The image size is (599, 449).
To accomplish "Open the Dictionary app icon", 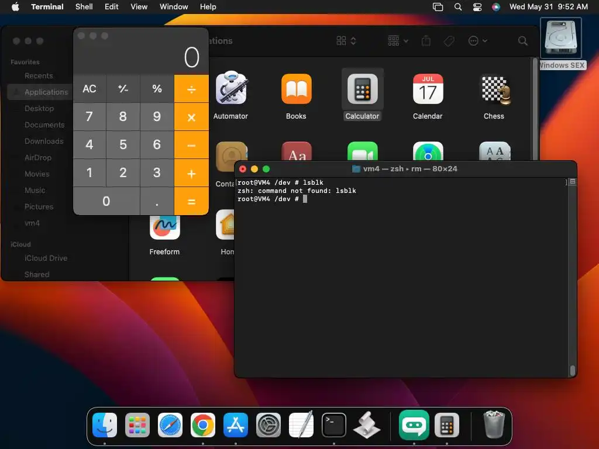I will coord(297,151).
